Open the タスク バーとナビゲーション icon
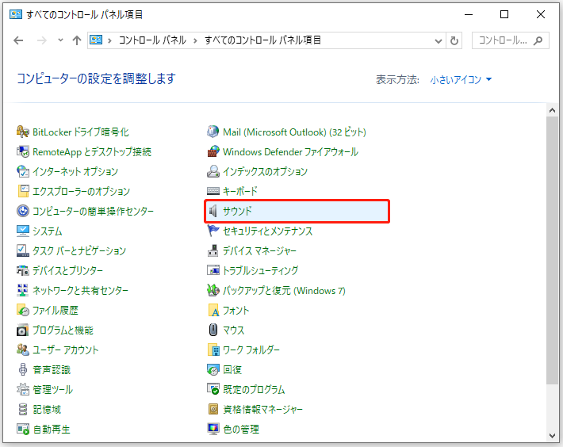This screenshot has height=447, width=563. pos(23,250)
